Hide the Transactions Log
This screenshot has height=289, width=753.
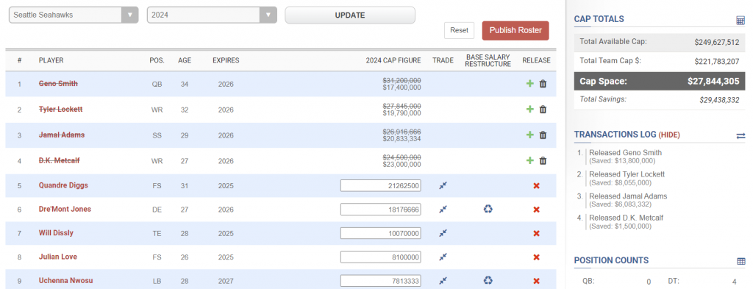point(669,135)
